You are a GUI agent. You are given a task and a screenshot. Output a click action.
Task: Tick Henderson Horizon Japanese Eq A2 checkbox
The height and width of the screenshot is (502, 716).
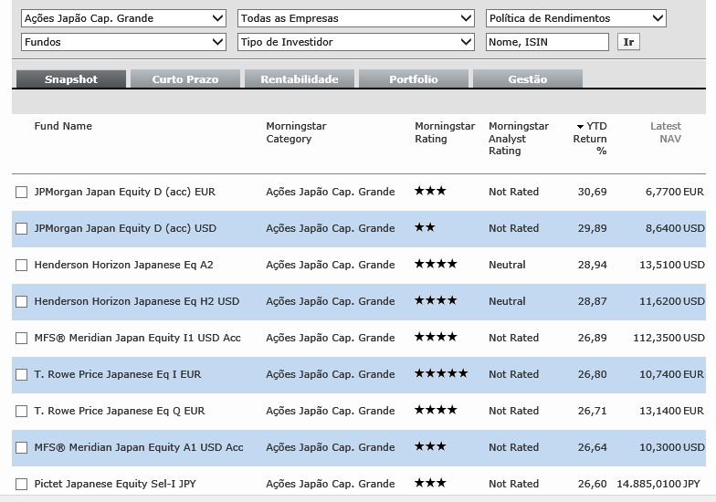(x=22, y=265)
